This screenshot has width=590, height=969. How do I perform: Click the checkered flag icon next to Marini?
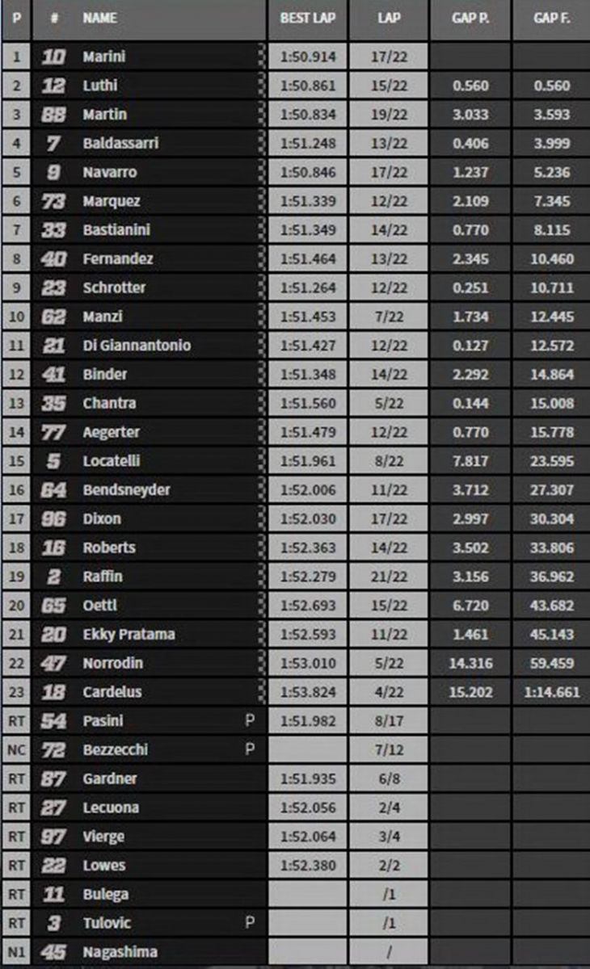260,57
